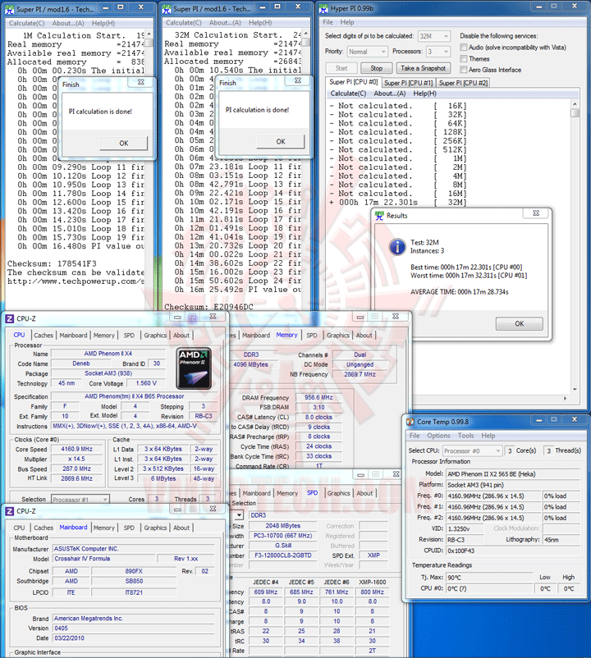Click NB Frequency 2869.7 MHz value

pos(360,374)
